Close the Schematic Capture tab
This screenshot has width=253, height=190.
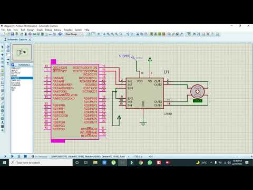point(30,40)
